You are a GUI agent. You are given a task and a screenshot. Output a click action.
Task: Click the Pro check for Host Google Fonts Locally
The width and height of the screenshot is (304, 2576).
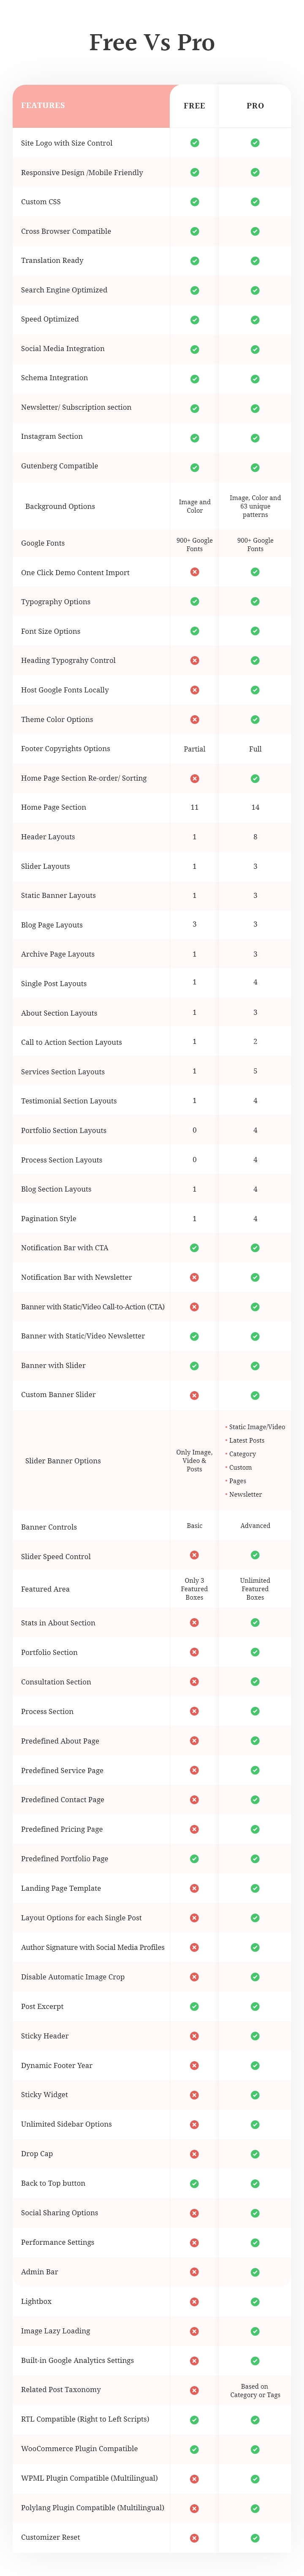coord(255,690)
